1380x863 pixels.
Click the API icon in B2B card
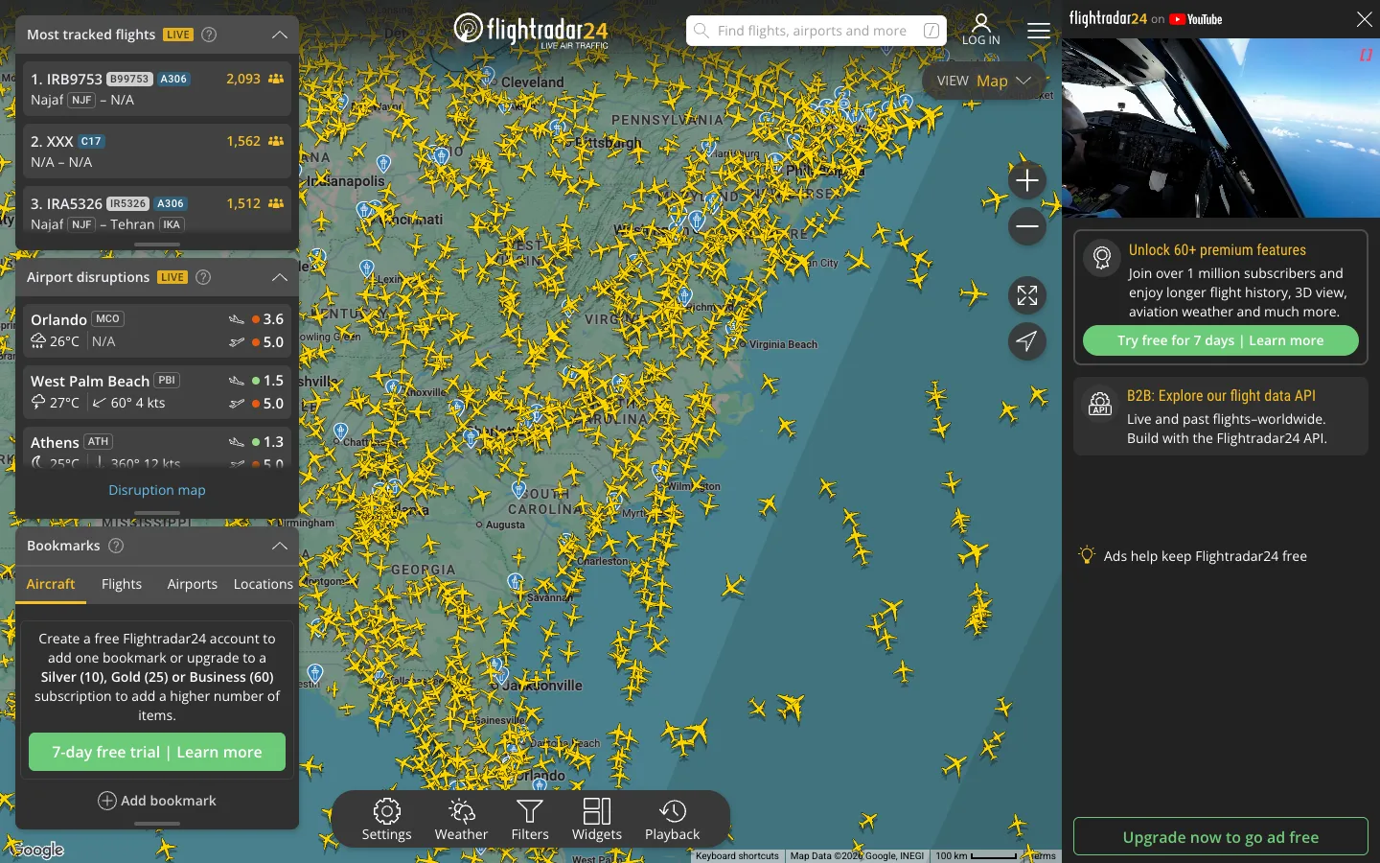click(x=1100, y=405)
